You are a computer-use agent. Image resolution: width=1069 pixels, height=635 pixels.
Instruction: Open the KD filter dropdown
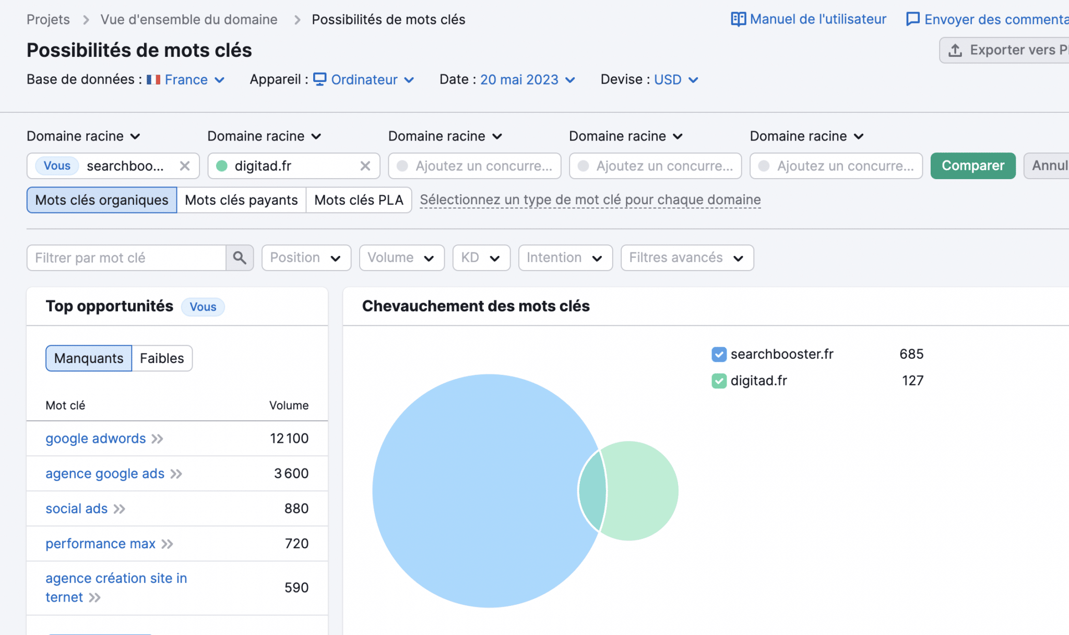point(481,258)
